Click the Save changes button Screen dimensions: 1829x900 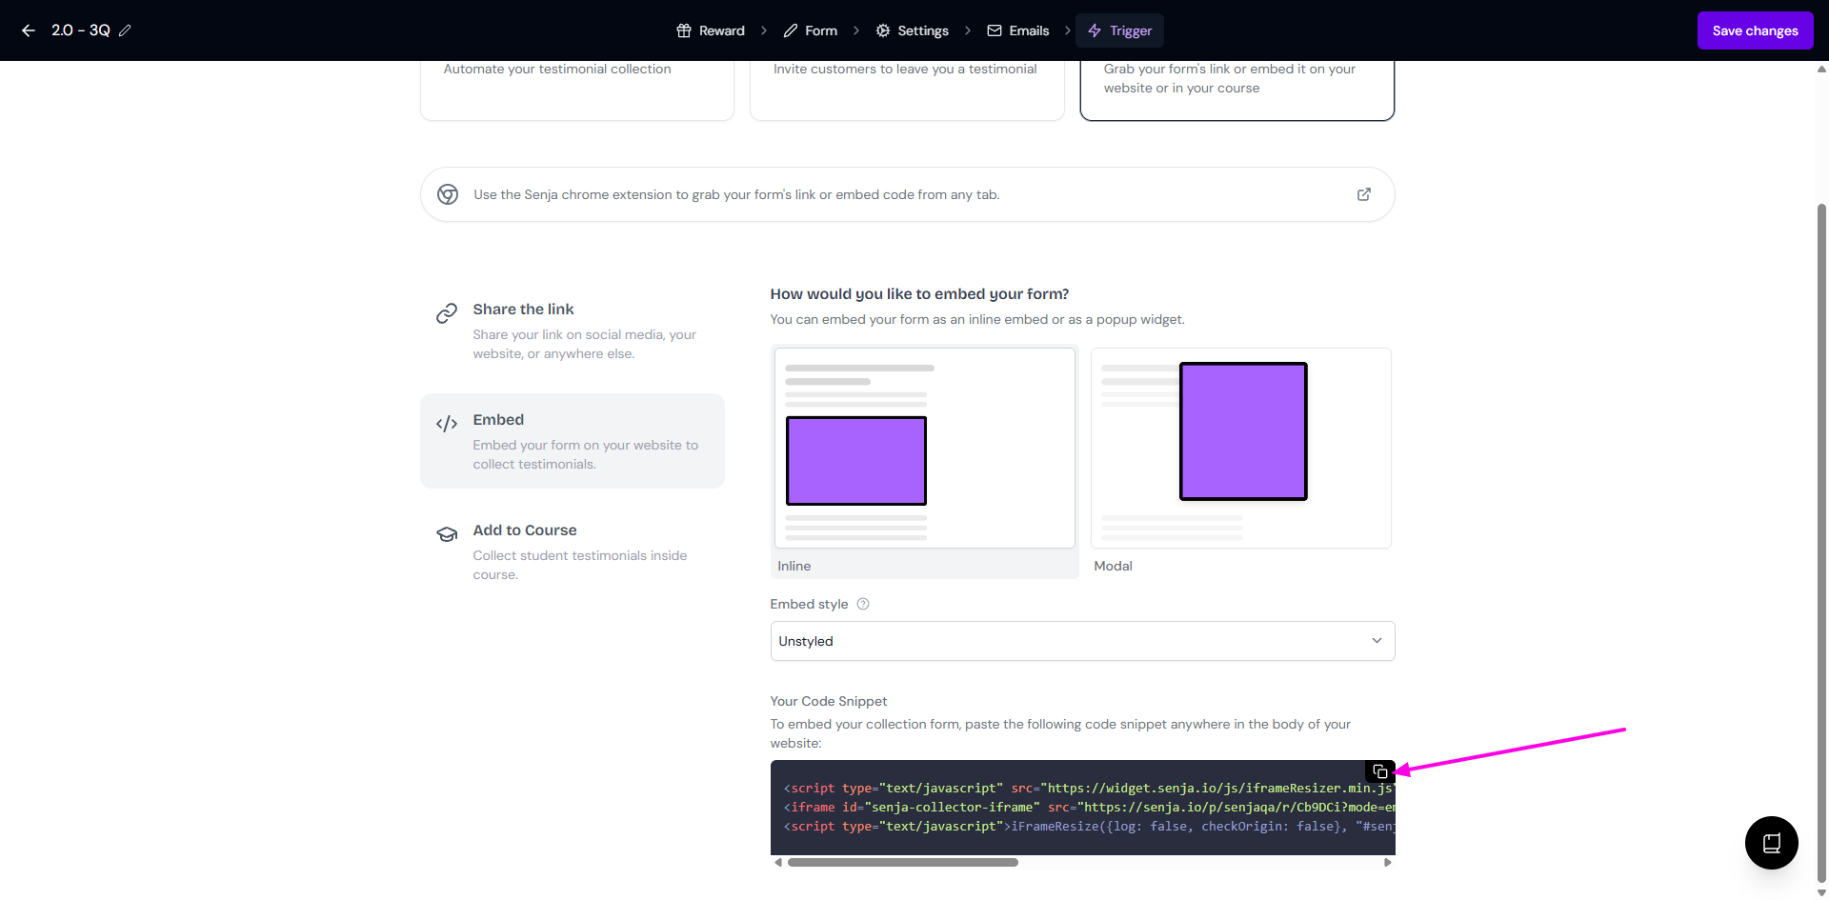coord(1755,30)
